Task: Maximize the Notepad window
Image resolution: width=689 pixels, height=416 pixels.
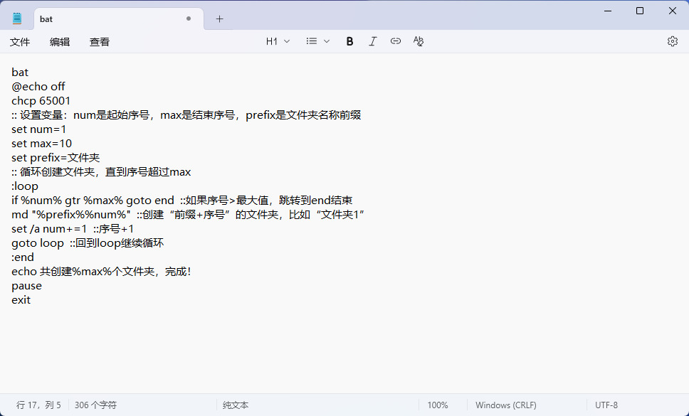Action: click(640, 11)
